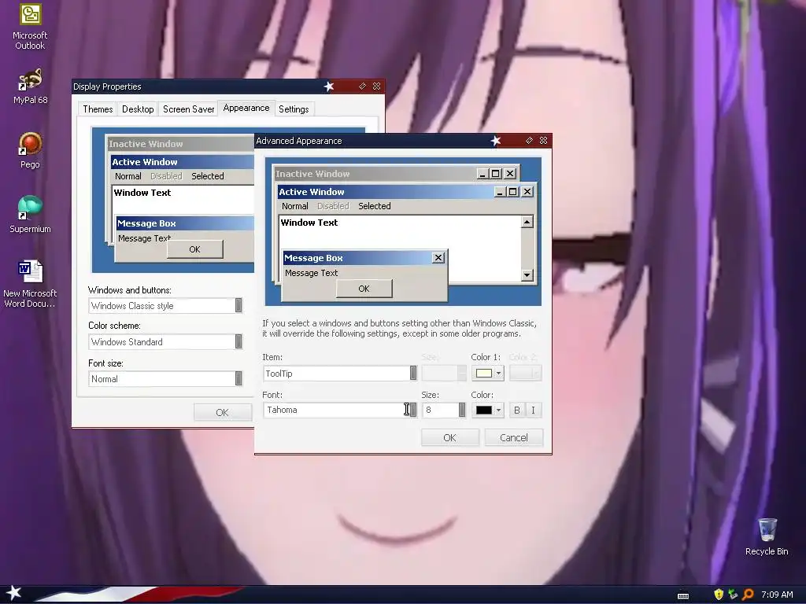Open the font Color picker dropdown arrow
This screenshot has width=806, height=604.
point(498,410)
